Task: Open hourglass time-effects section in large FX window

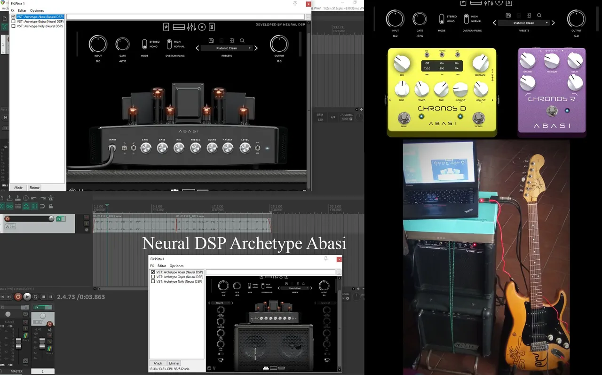Action: click(x=212, y=27)
